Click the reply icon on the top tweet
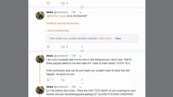 tap(48, 3)
